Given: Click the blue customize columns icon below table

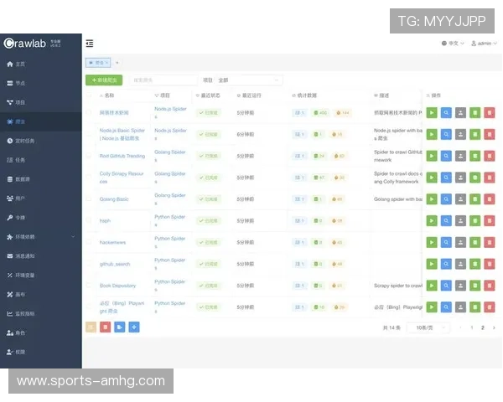Looking at the screenshot, I should coord(134,327).
